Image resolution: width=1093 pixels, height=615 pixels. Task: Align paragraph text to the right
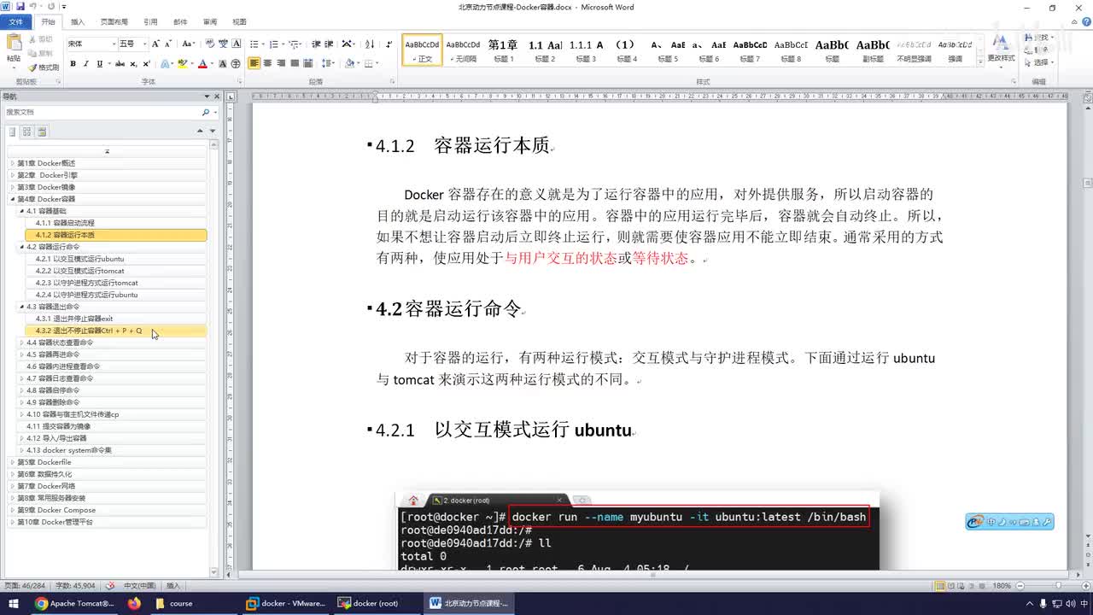pos(281,63)
